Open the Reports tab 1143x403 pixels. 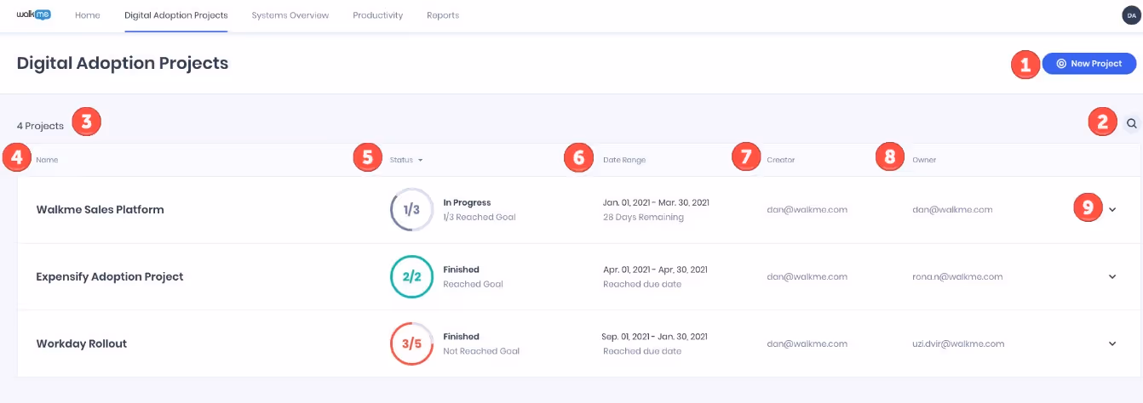(443, 15)
